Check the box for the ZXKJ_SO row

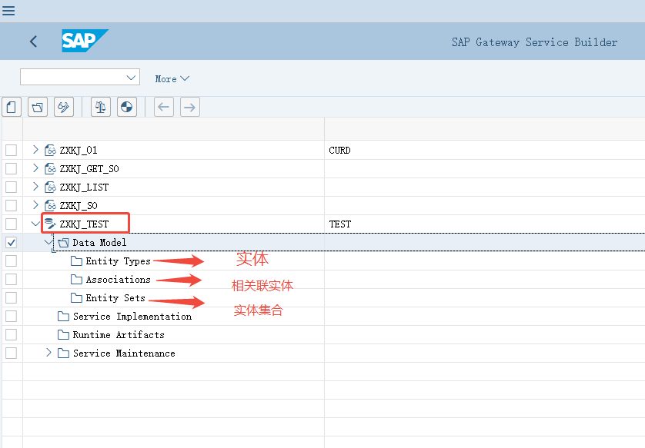(11, 205)
